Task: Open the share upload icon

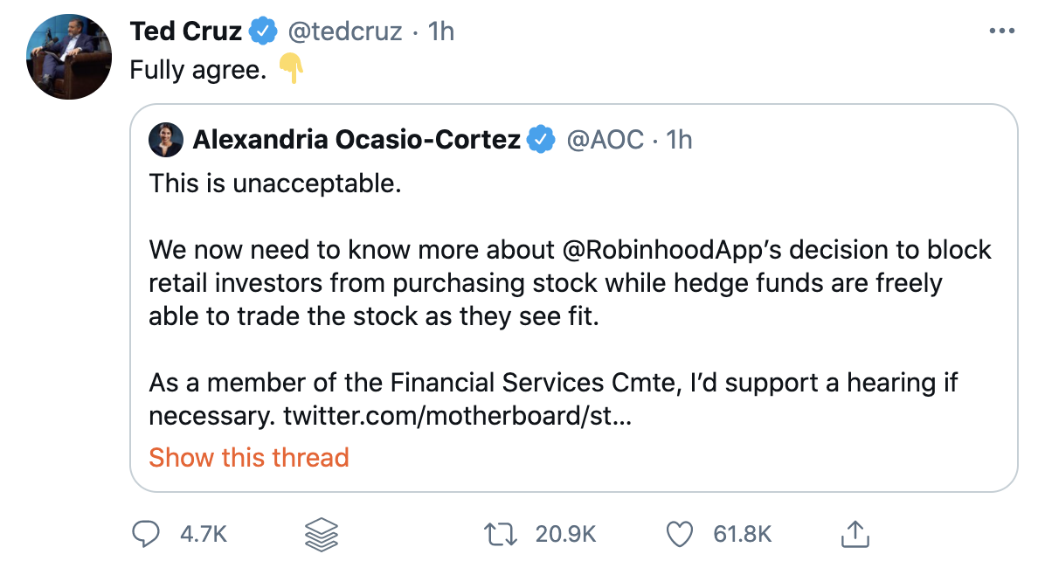Action: click(855, 534)
